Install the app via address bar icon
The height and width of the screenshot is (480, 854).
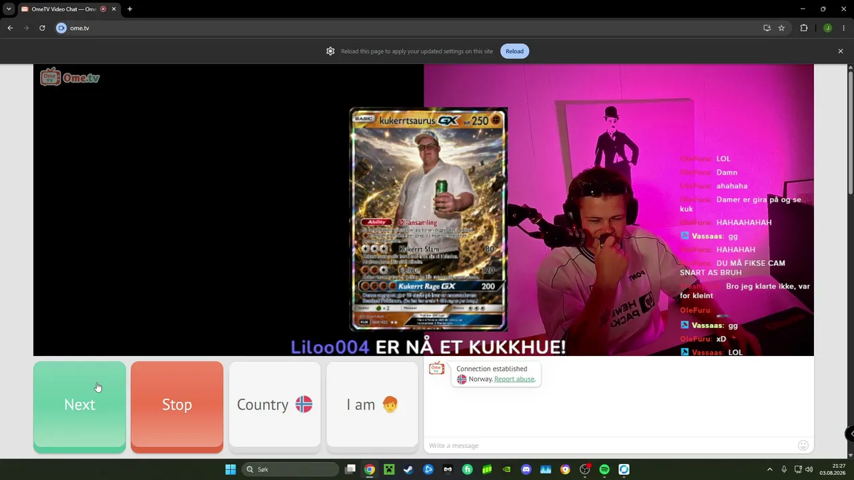click(767, 28)
